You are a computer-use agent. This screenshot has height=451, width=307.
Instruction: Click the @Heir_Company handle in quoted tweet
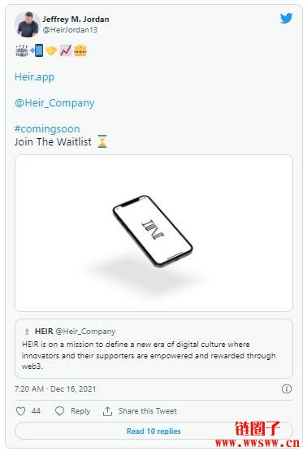tap(85, 332)
